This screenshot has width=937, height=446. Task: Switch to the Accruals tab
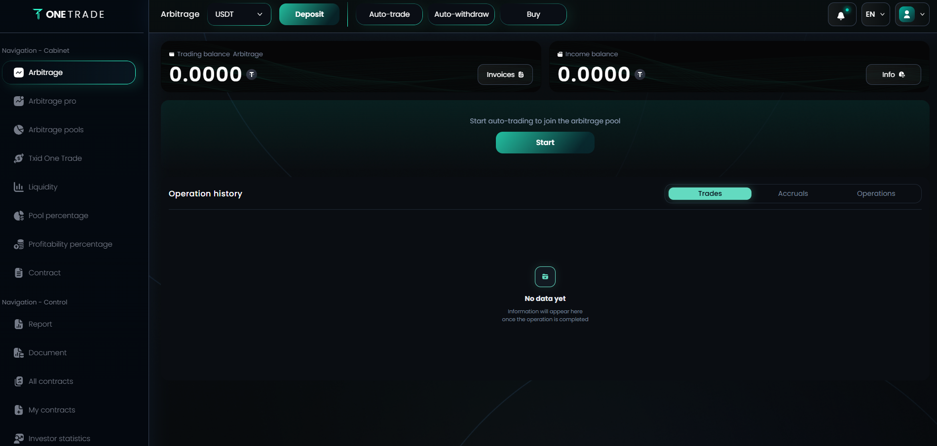(793, 193)
